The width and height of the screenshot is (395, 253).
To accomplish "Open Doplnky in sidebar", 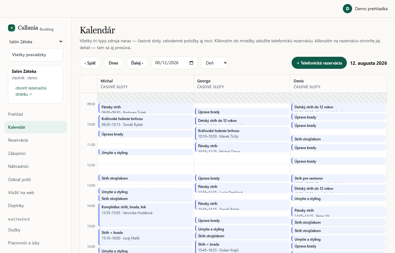I will coord(35,205).
